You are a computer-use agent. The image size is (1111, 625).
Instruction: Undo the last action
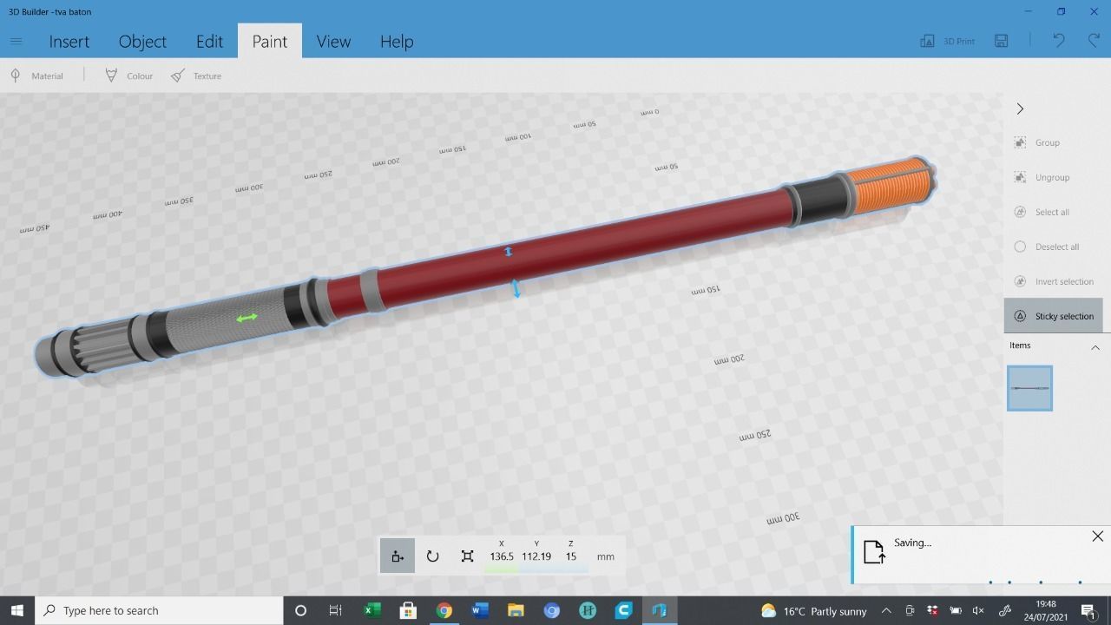click(1058, 41)
